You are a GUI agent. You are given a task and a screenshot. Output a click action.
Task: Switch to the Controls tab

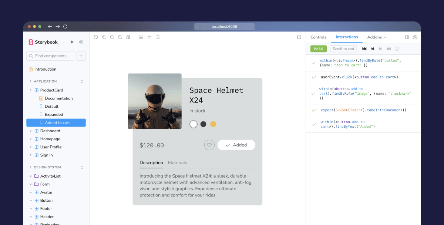(318, 37)
